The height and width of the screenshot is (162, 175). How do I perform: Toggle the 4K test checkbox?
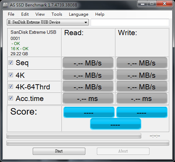(x=11, y=75)
